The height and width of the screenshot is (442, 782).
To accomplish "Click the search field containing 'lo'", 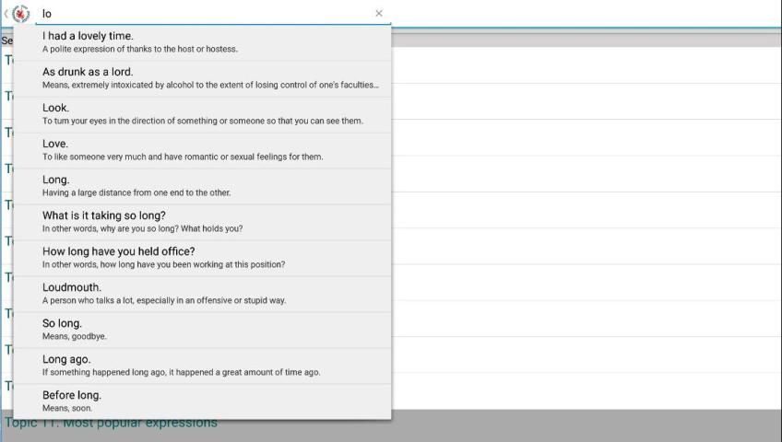I will click(203, 14).
